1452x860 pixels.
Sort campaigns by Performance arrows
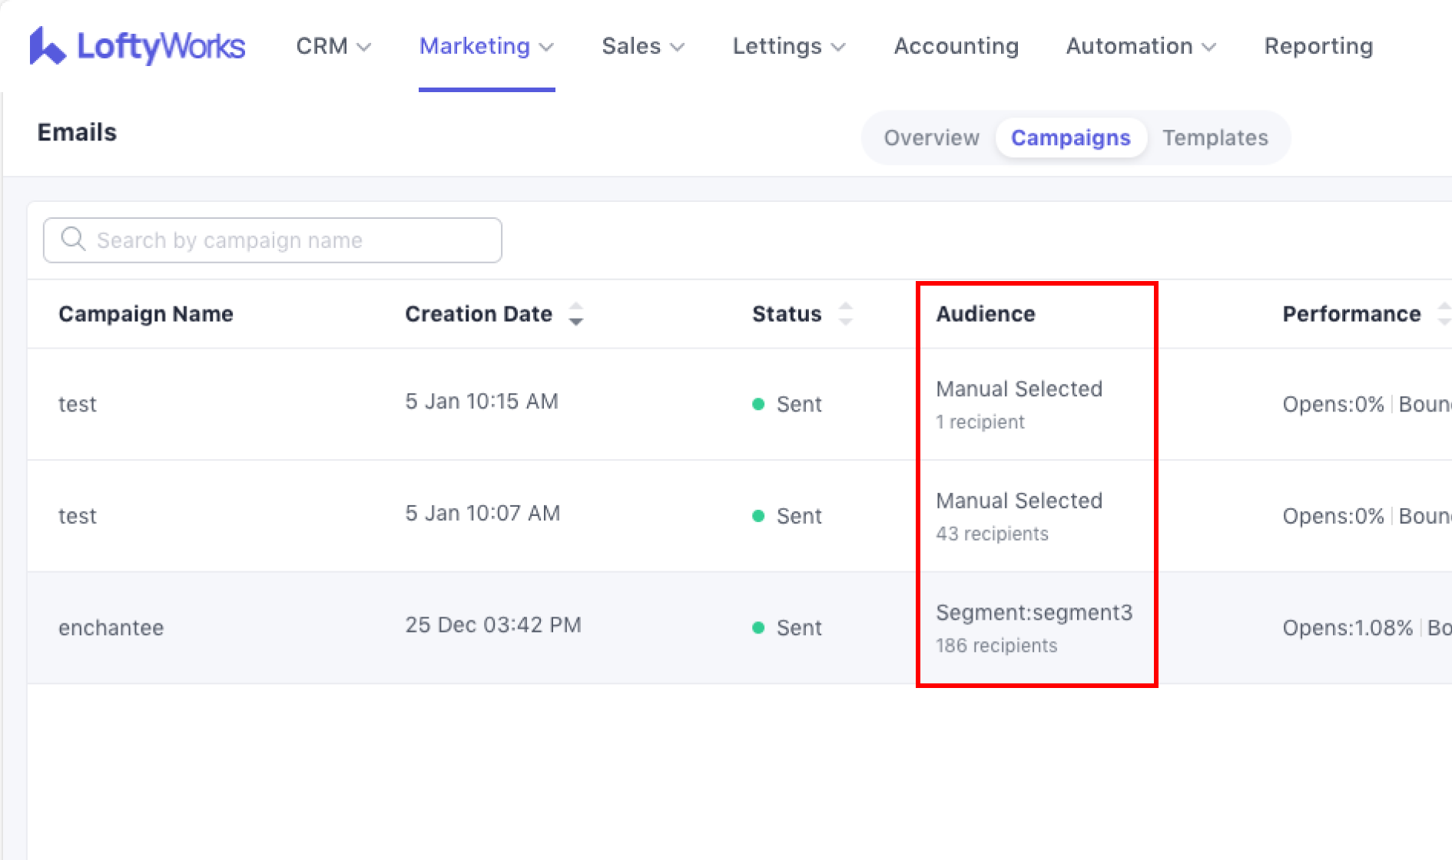(1443, 314)
